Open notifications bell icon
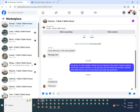Screen dimensions: 140x112 click(x=129, y=13)
